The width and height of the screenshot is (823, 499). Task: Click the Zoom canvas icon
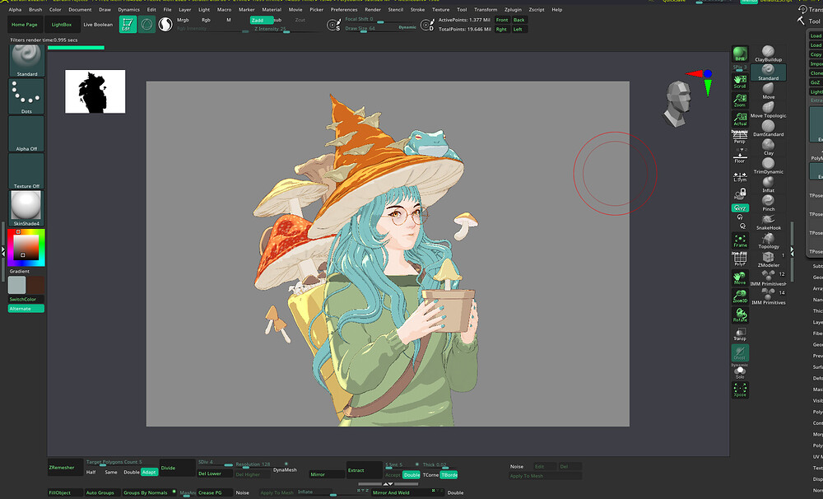click(740, 100)
